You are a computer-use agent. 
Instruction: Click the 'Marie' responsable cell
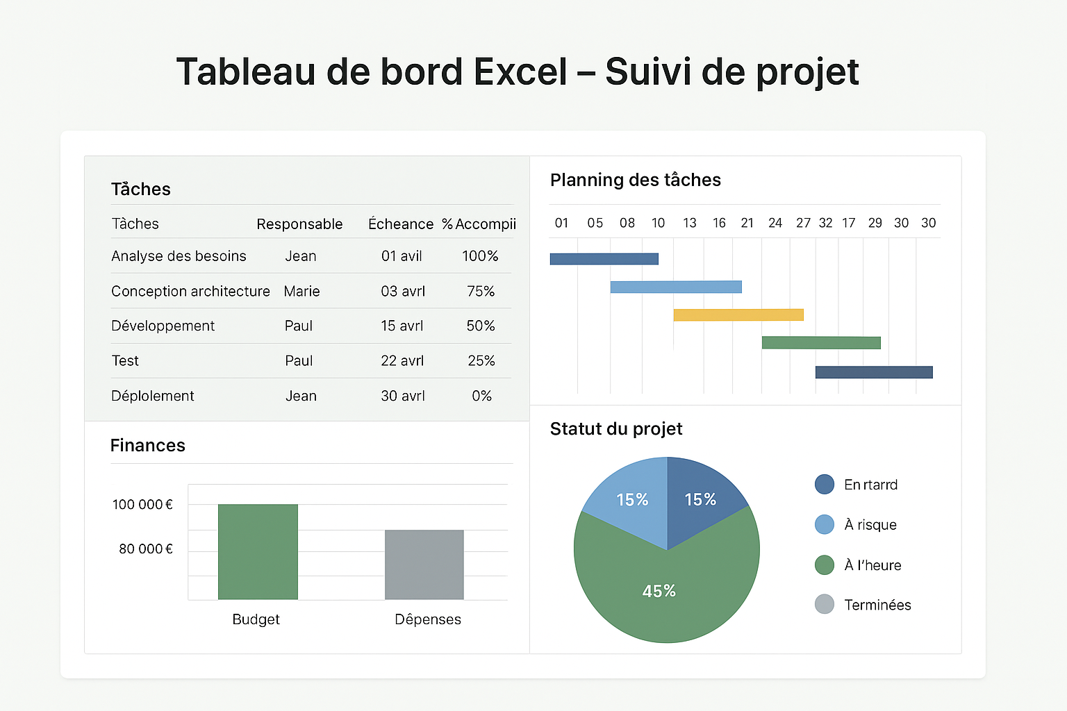point(301,292)
